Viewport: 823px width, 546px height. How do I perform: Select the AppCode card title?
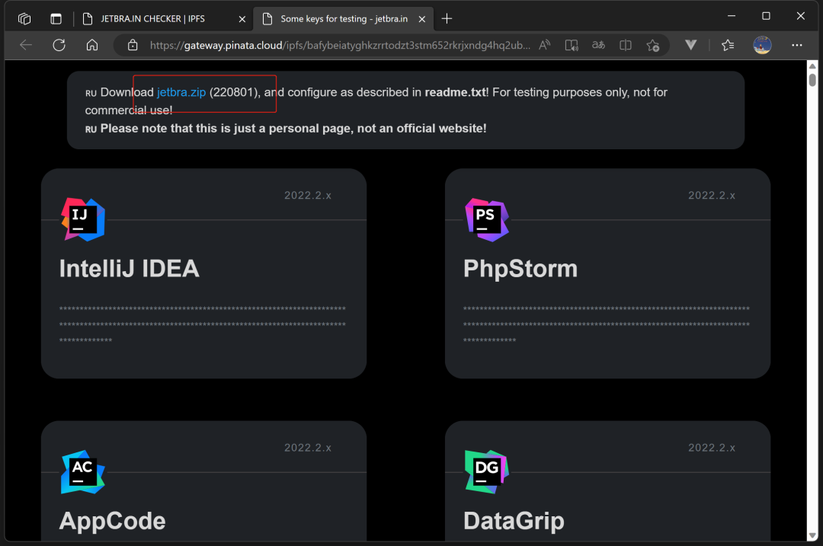click(112, 521)
